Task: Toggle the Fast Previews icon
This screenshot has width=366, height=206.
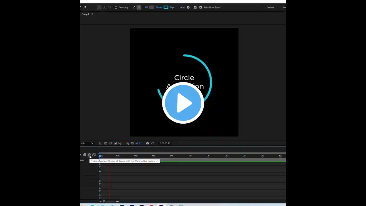Action: [101, 143]
